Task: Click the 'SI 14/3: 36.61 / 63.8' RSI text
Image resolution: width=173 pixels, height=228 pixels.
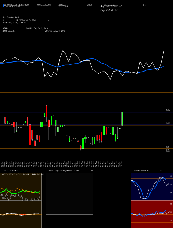Action: 26,20
